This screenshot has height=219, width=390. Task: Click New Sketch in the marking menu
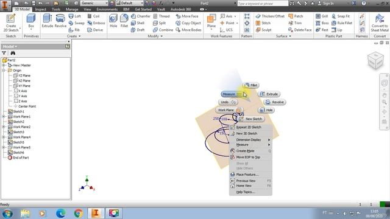[x=250, y=119]
